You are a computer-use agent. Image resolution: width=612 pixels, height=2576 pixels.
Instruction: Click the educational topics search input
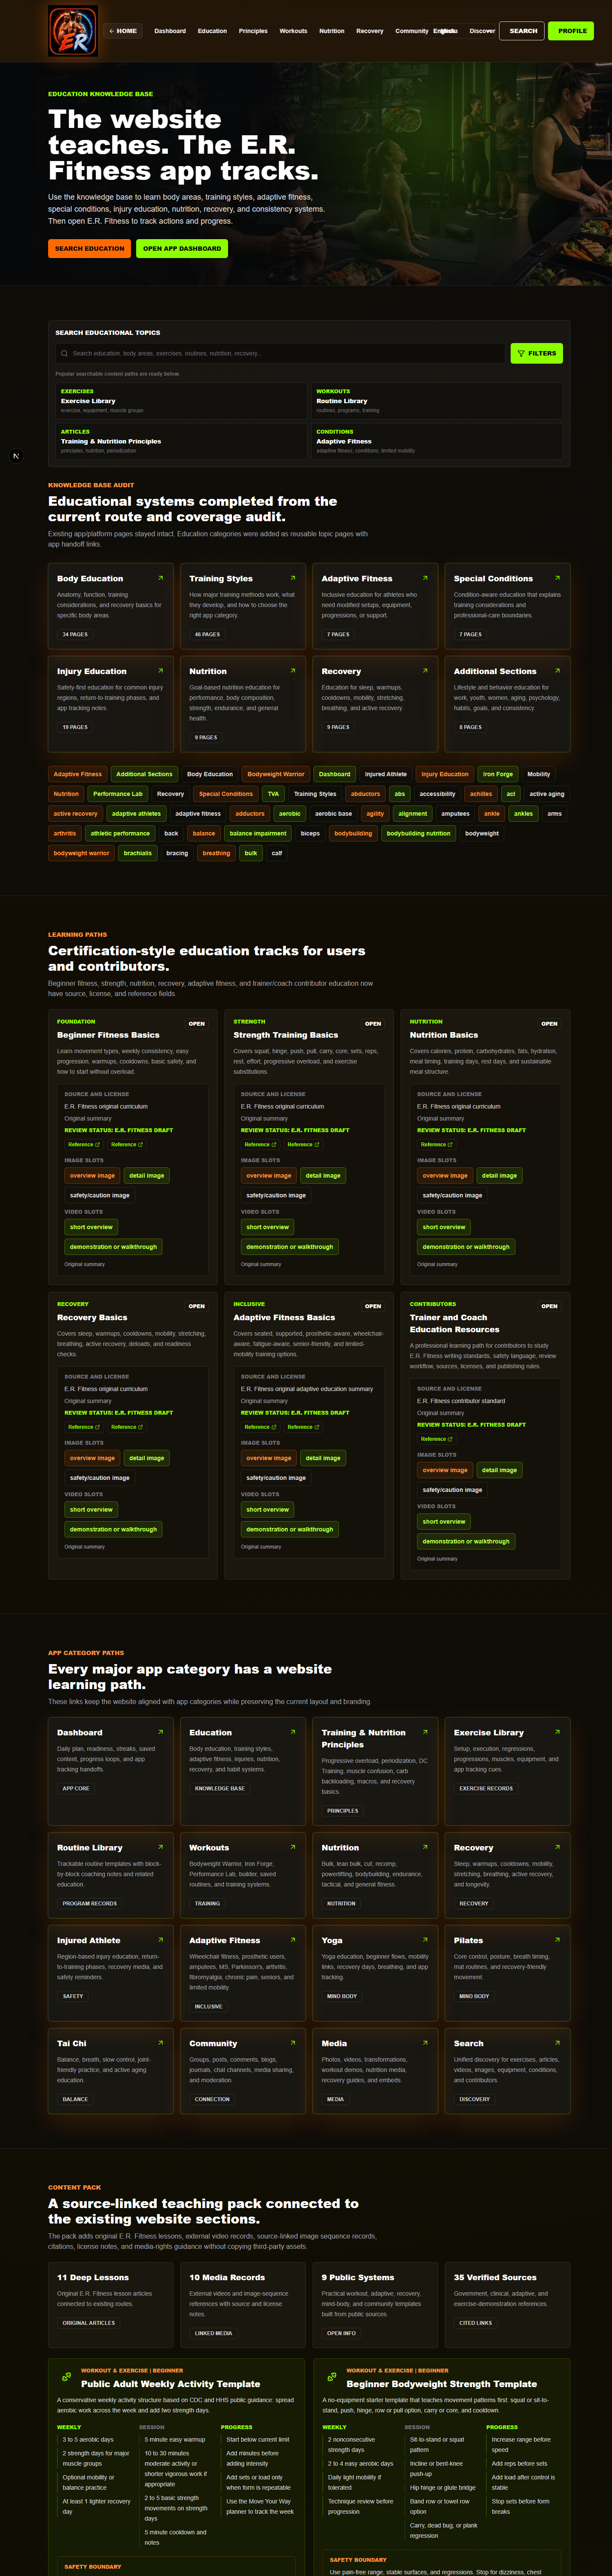pos(281,353)
